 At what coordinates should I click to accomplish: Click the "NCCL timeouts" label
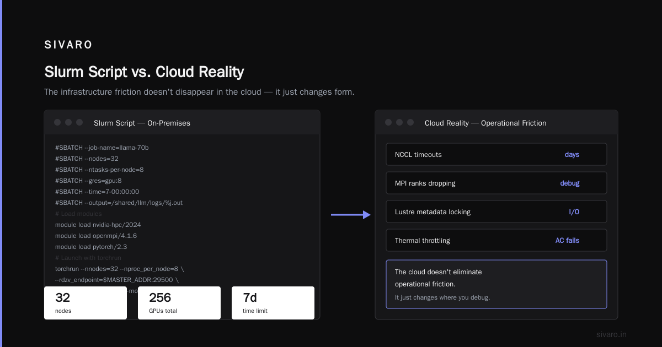pyautogui.click(x=418, y=155)
